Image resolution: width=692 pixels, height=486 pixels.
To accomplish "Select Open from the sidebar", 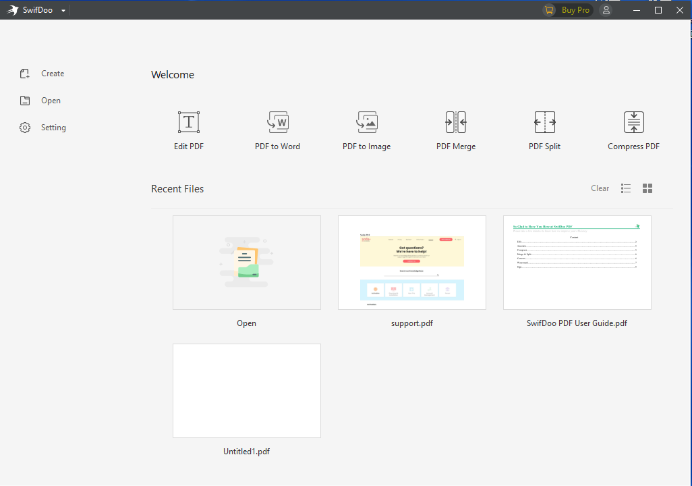I will [40, 100].
